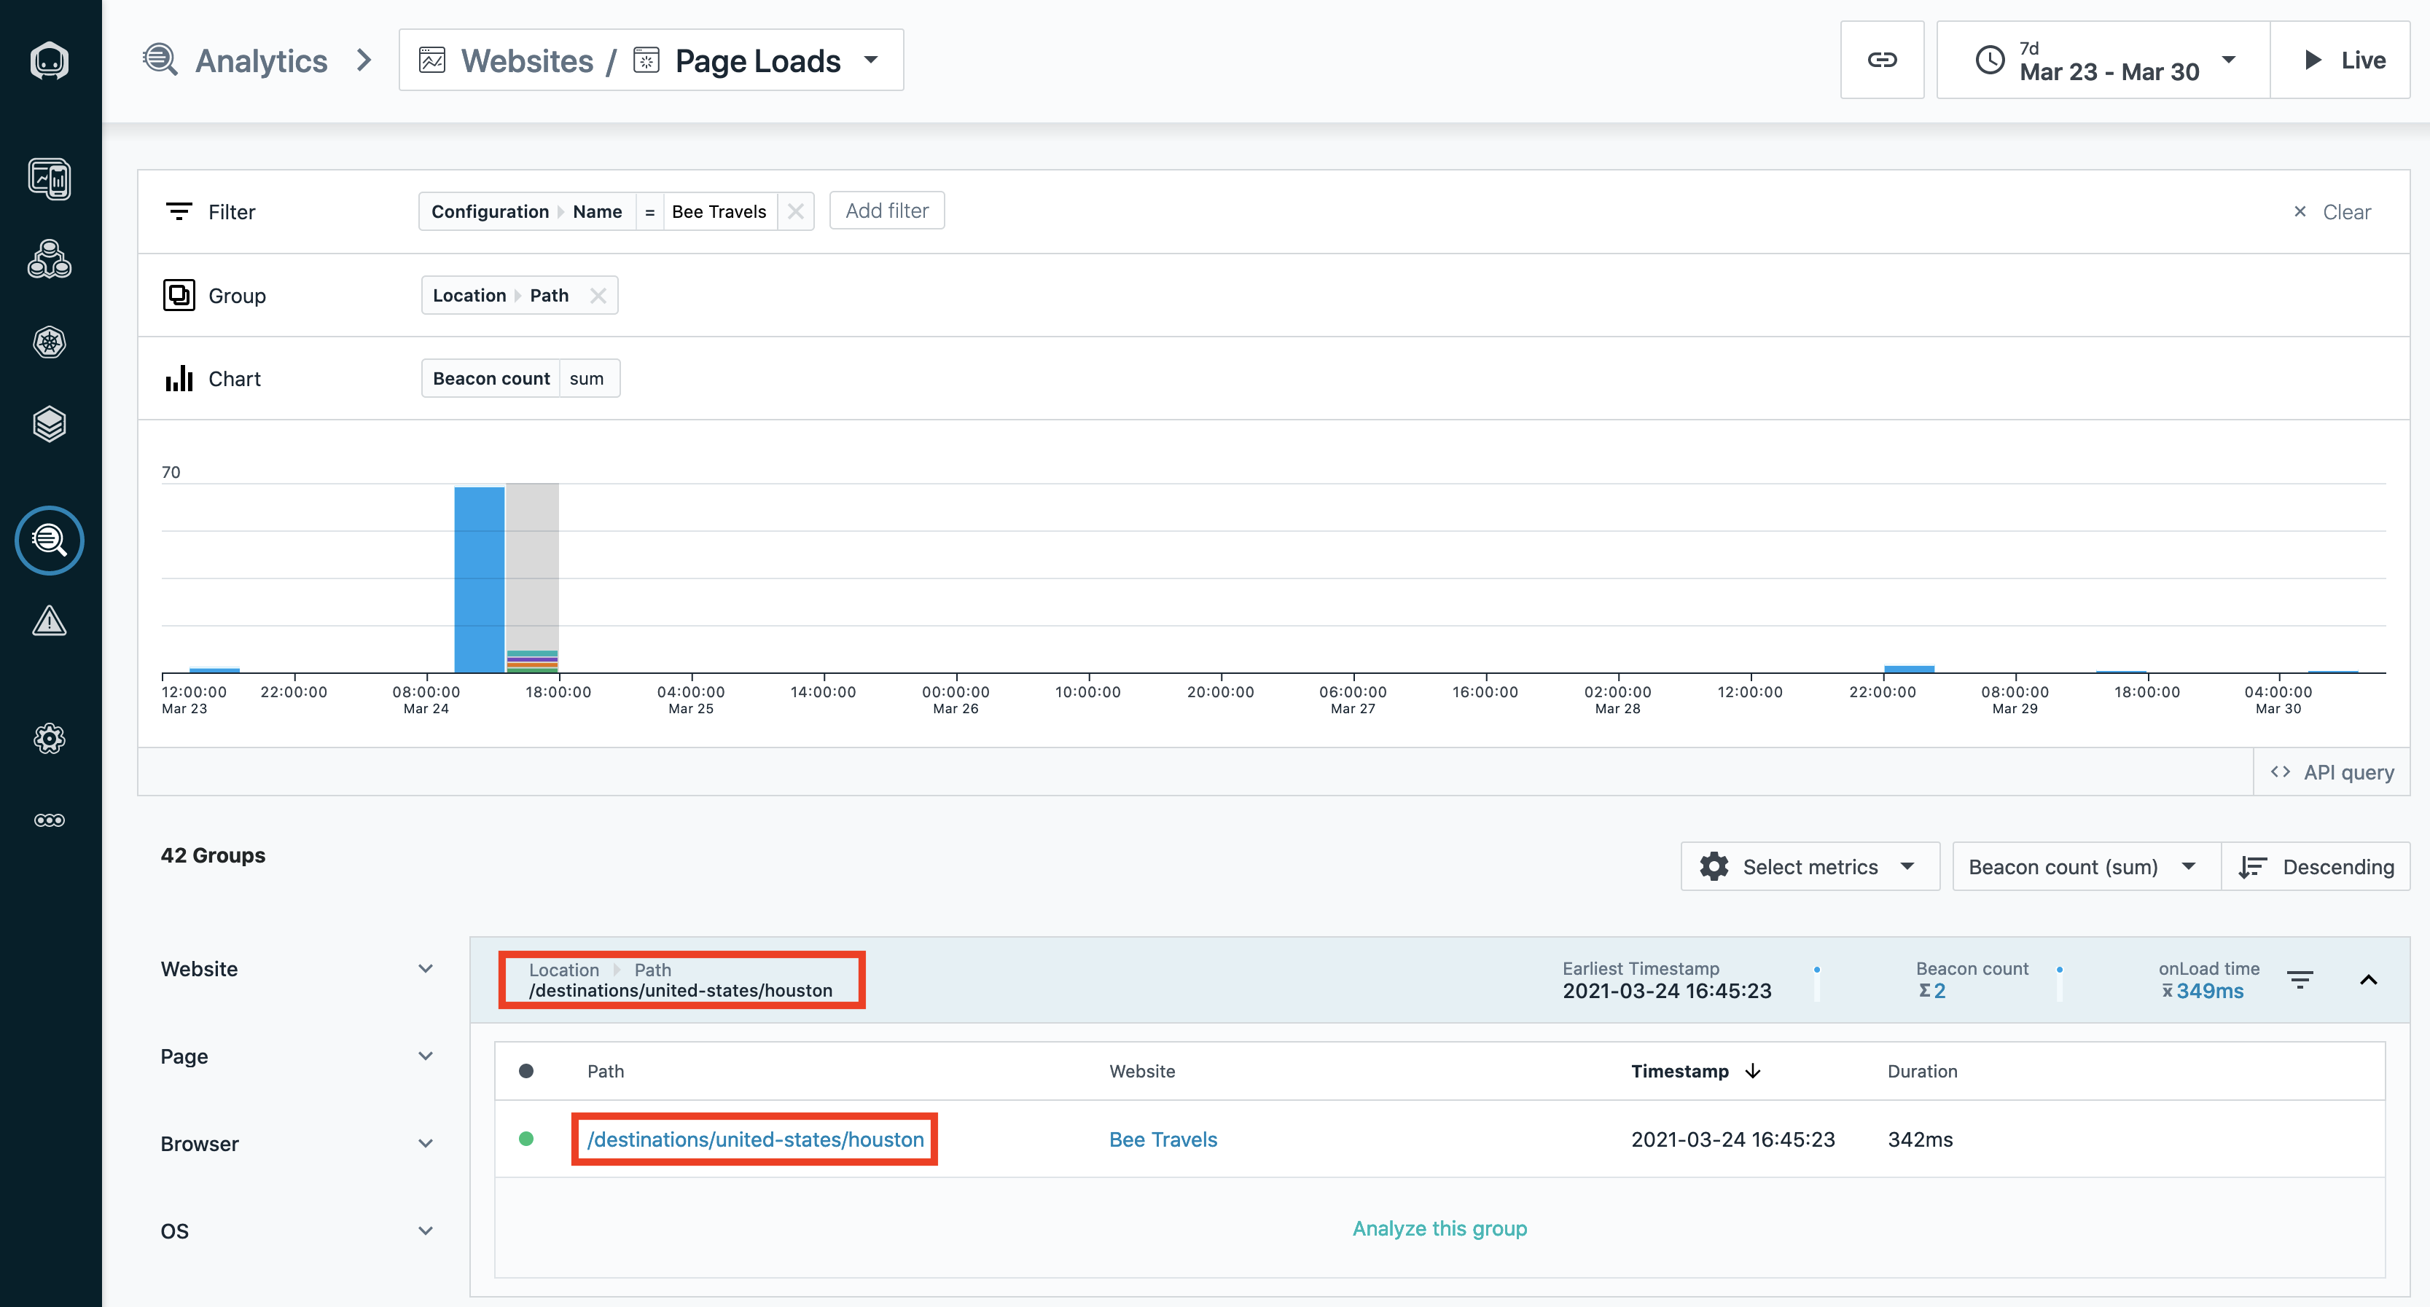Click the filter icon in group row
The image size is (2430, 1307).
click(x=2299, y=980)
